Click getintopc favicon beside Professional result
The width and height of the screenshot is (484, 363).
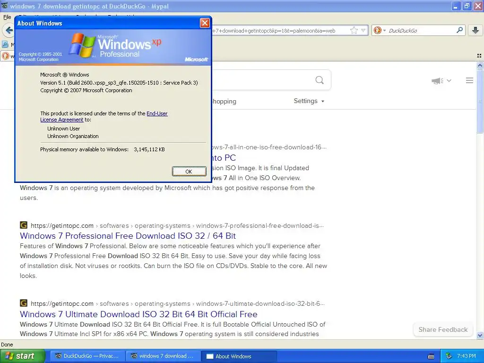click(24, 225)
